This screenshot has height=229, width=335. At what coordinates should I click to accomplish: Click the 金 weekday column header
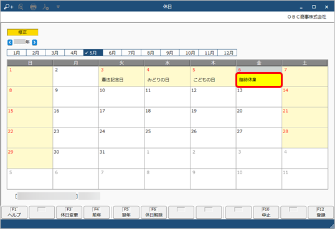click(259, 63)
